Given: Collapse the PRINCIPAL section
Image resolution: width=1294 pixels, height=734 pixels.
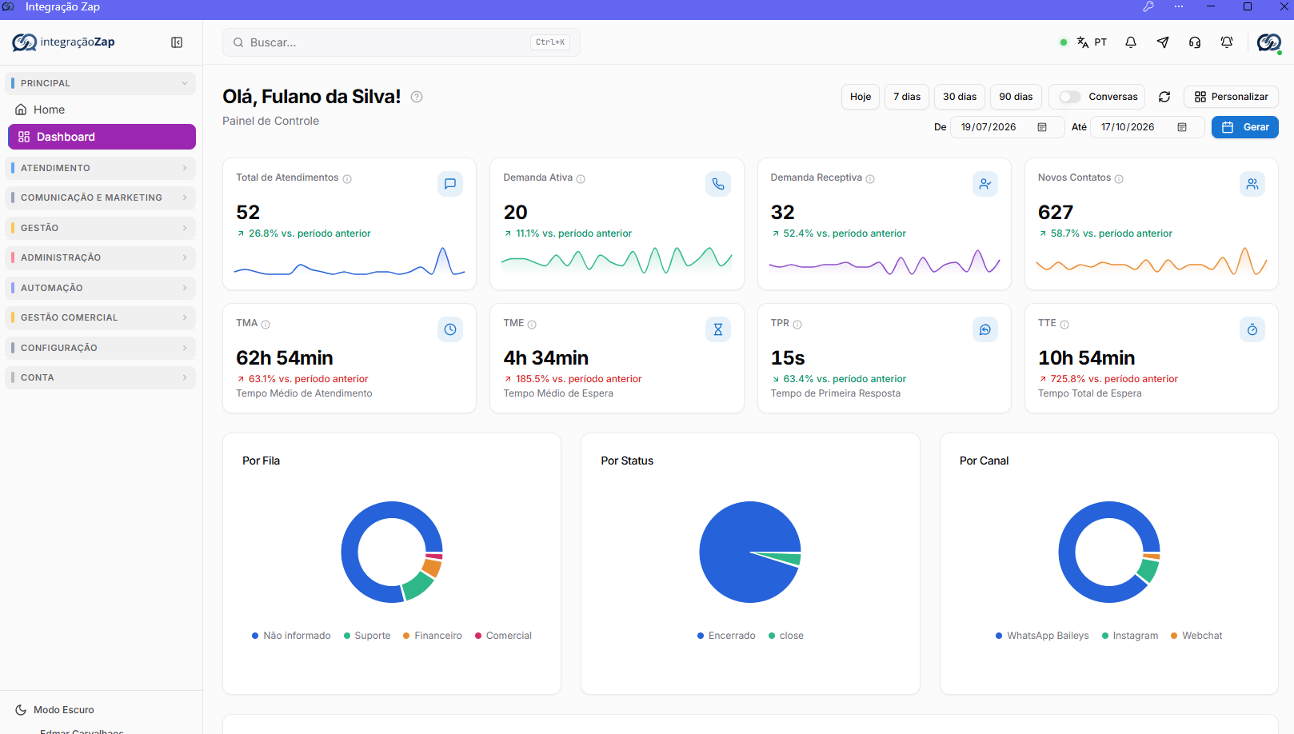Looking at the screenshot, I should coord(101,83).
